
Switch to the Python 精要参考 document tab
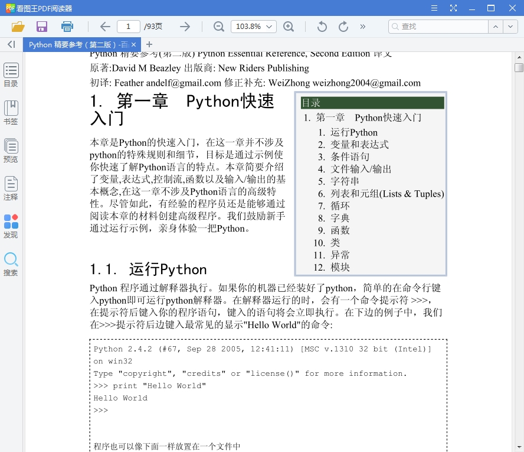78,44
